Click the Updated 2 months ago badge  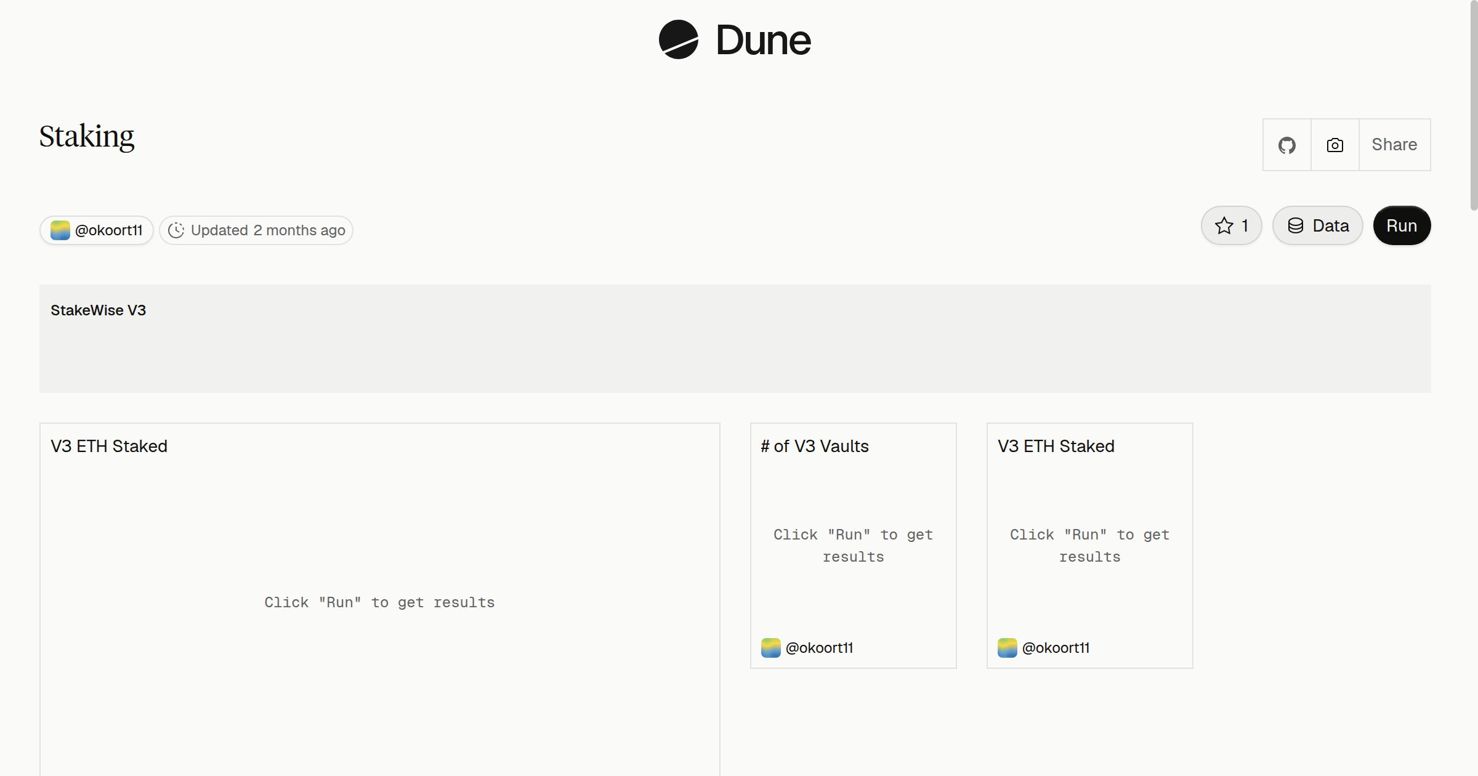(256, 230)
